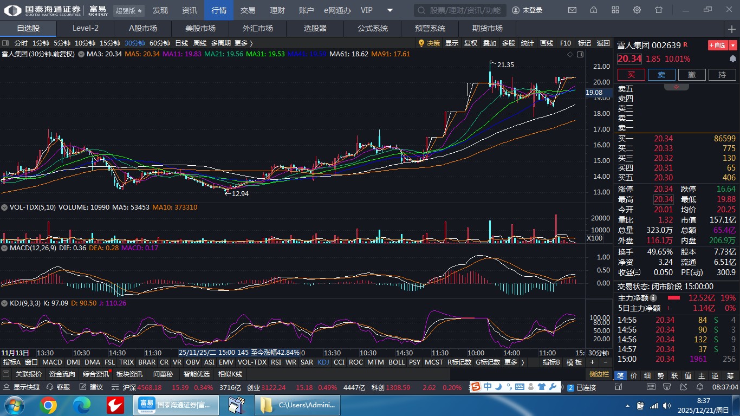Toggle the 侧边栏 sidebar display
The image size is (740, 416).
click(599, 374)
